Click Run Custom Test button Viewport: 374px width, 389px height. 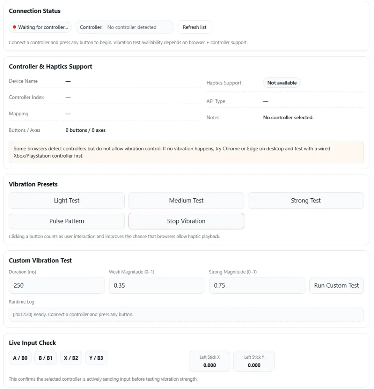(x=336, y=285)
